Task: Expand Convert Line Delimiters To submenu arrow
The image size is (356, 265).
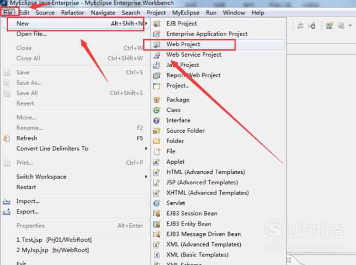Action: pyautogui.click(x=146, y=149)
